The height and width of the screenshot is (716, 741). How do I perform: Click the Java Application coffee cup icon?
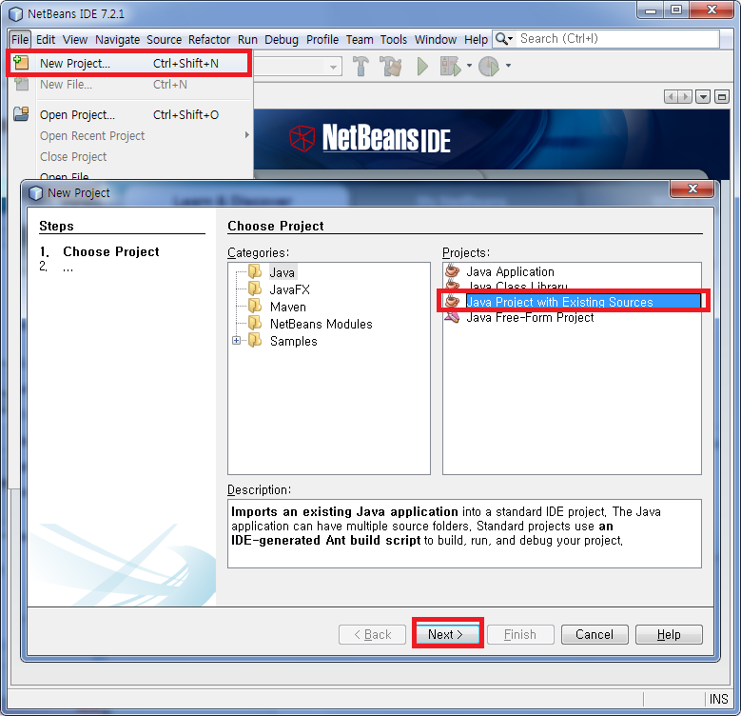coord(453,270)
